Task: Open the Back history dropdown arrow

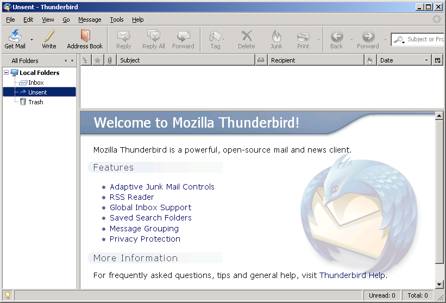Action: (x=352, y=40)
